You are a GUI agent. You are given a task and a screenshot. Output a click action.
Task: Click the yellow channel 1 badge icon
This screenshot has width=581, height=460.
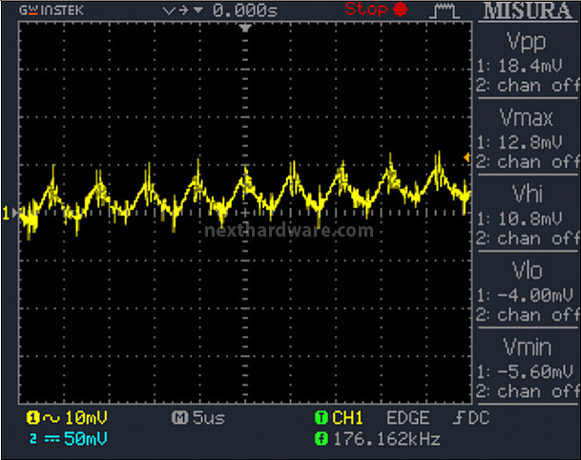click(32, 418)
